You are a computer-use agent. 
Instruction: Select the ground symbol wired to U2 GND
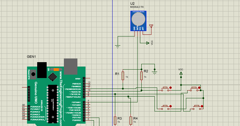[118, 46]
